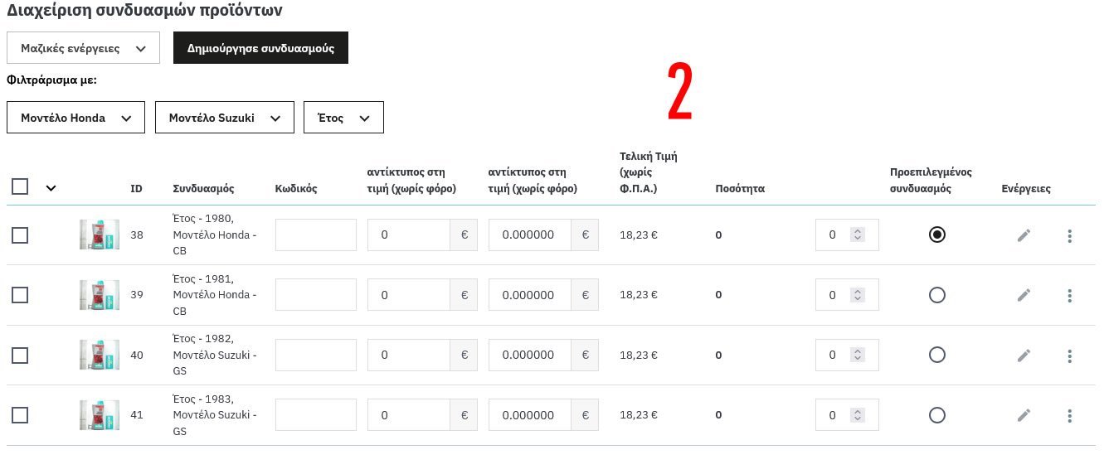The height and width of the screenshot is (474, 1109).
Task: Click the text Έτος - 1982, Μοντέλο Suzuki - GS
Action: coord(214,355)
